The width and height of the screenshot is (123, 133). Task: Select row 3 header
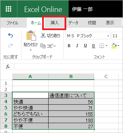point(6,95)
